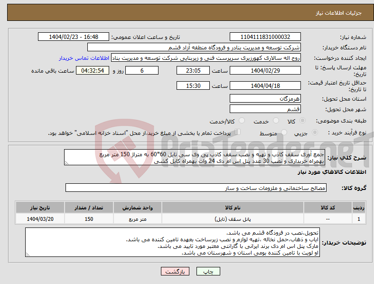The image size is (374, 284).
Task: Click the buyer organization name field
Action: [x=194, y=47]
